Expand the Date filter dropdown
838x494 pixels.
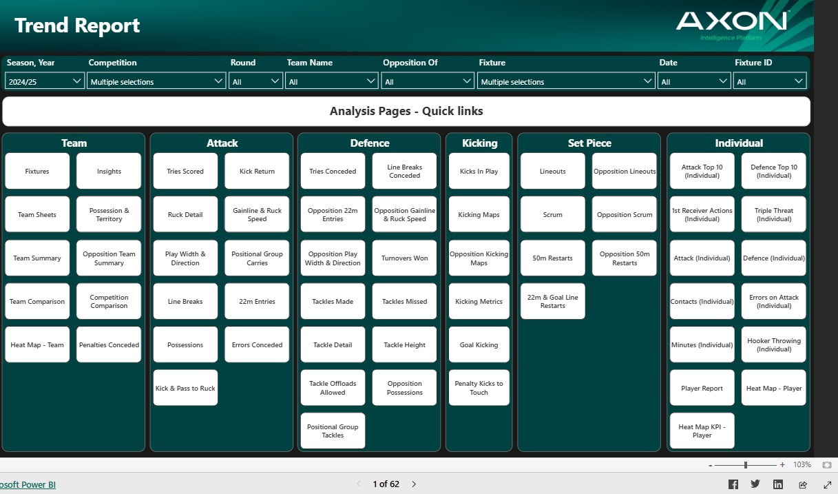[x=723, y=81]
